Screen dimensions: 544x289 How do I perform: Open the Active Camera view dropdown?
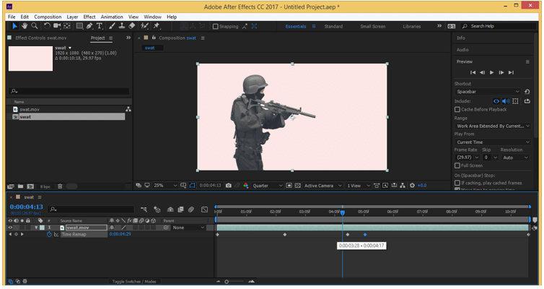point(323,186)
